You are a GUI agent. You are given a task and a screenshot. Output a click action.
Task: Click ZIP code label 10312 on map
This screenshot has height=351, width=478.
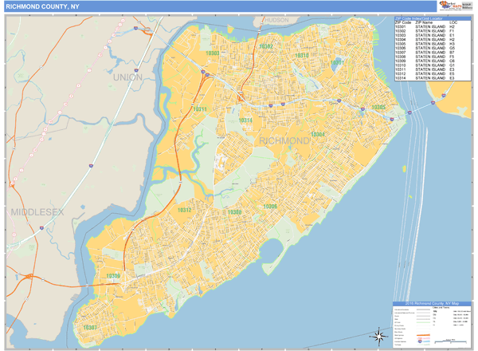tap(184, 211)
